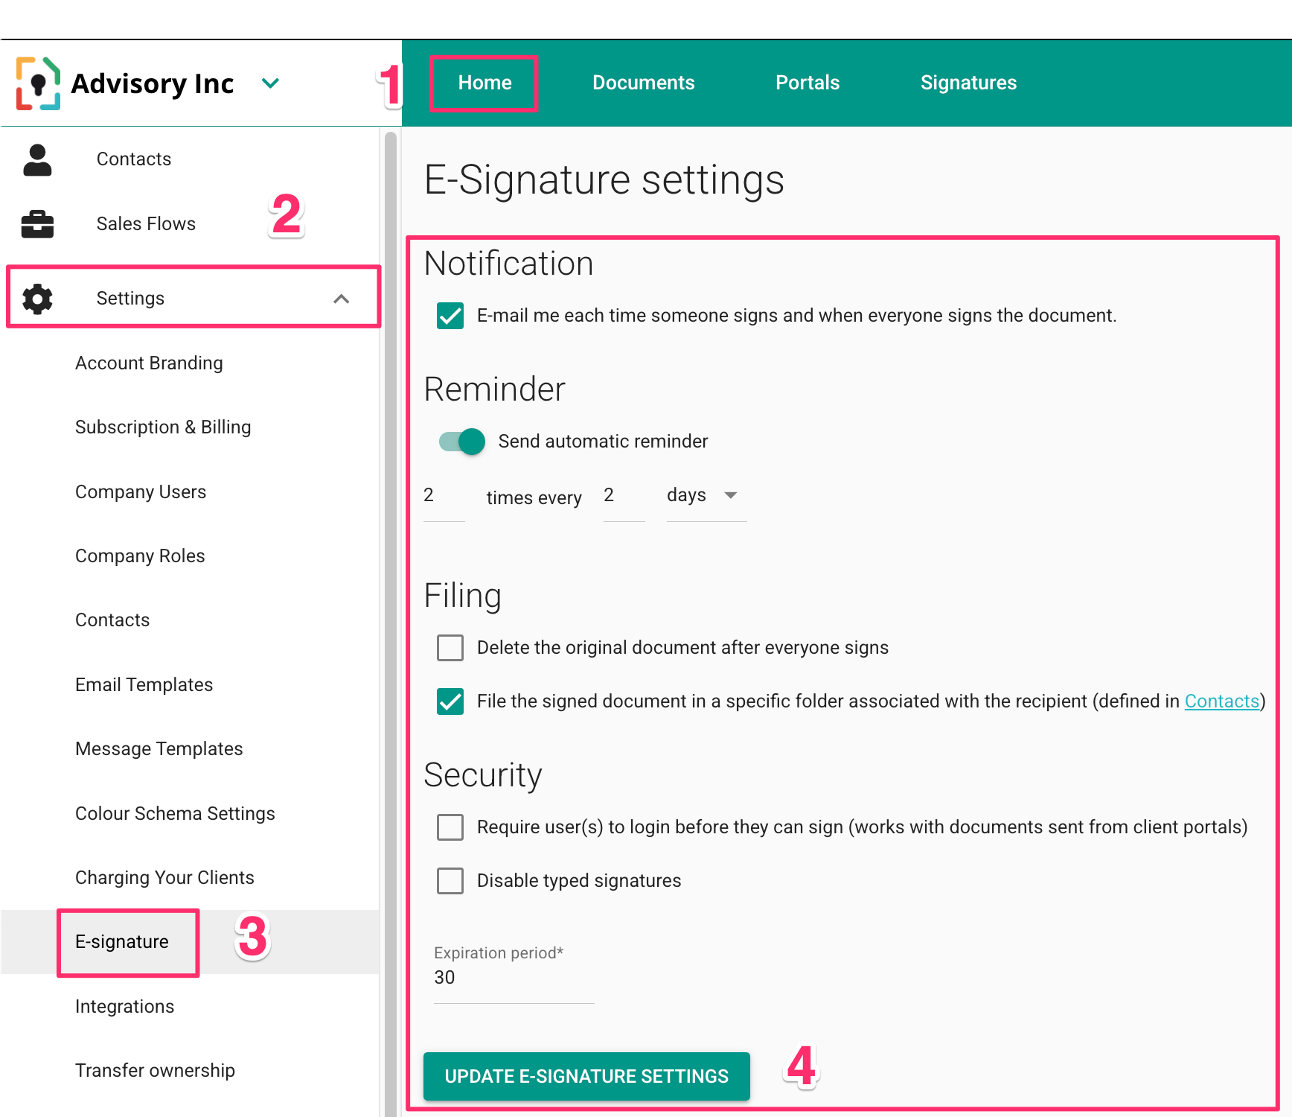Follow the Contacts link in Filing
Screen dimensions: 1292x1117
(1221, 701)
